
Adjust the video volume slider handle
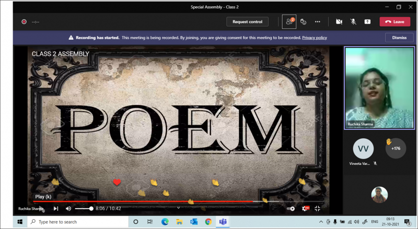coord(91,209)
